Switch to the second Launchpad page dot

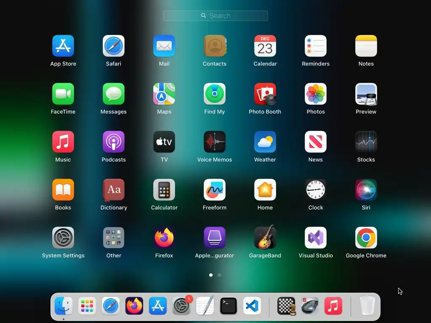coord(219,275)
